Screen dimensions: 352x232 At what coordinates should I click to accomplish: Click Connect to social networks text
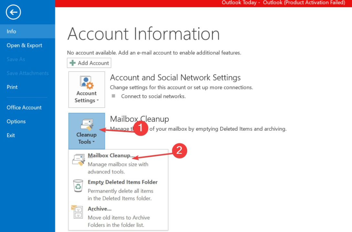tap(153, 96)
